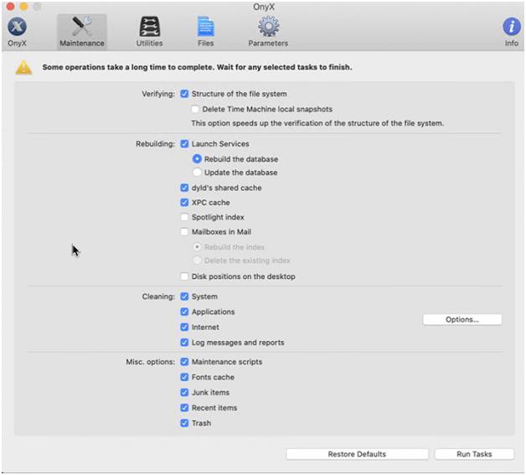Show the Info panel icon
The image size is (526, 475).
tap(512, 32)
